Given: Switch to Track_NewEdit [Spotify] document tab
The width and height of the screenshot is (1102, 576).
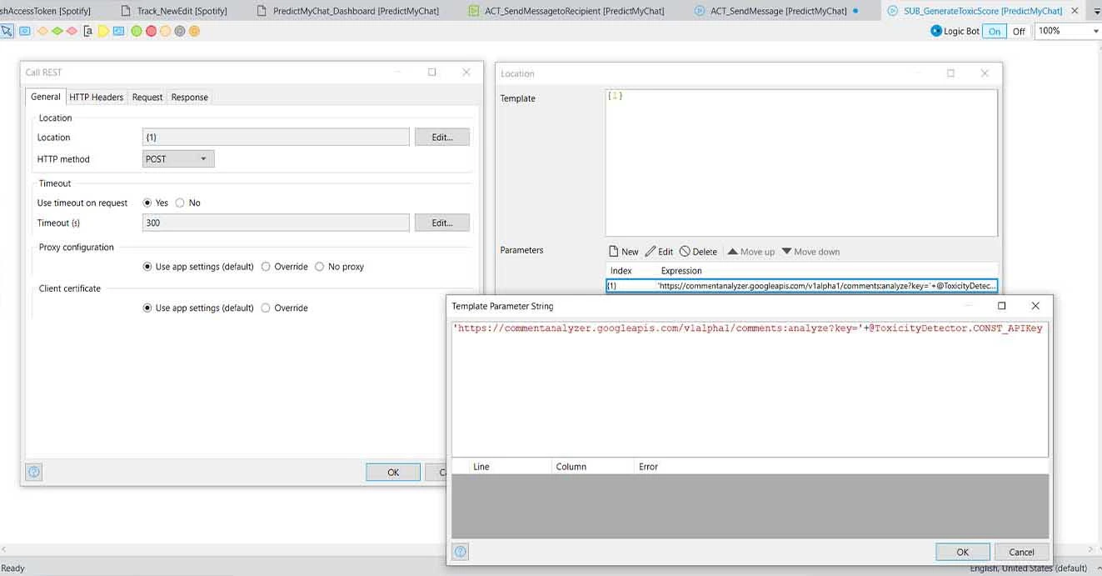Looking at the screenshot, I should [174, 11].
